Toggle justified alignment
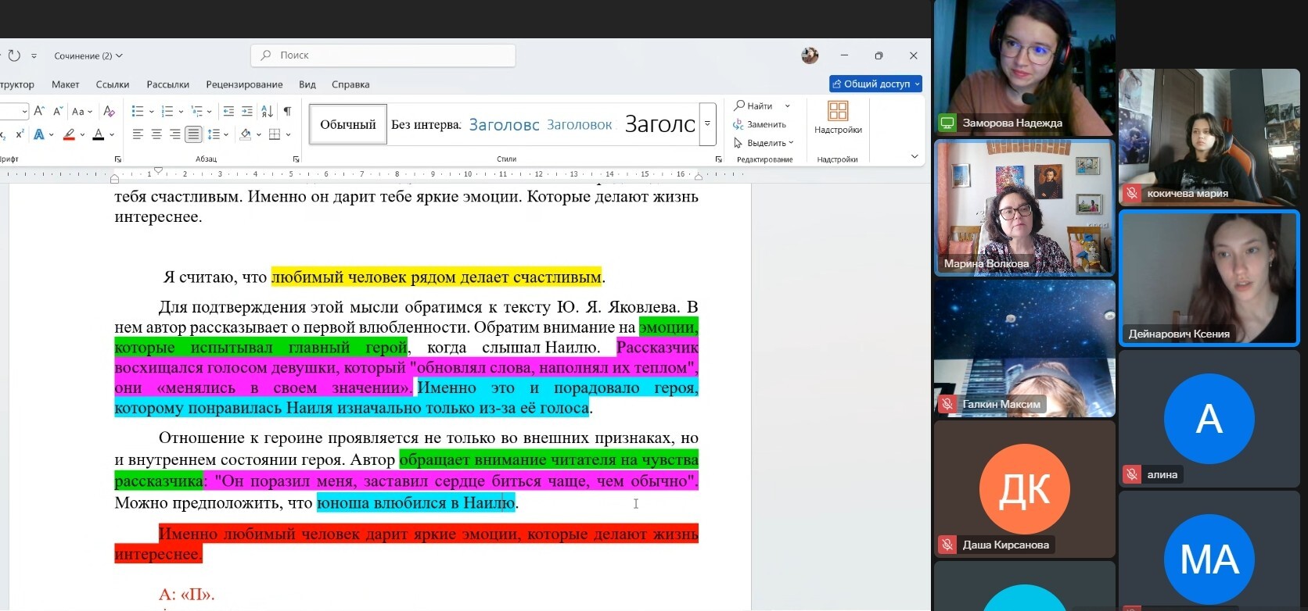Viewport: 1308px width, 611px height. click(193, 134)
